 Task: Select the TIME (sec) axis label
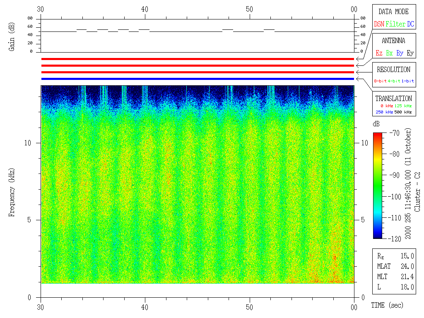coord(387,306)
